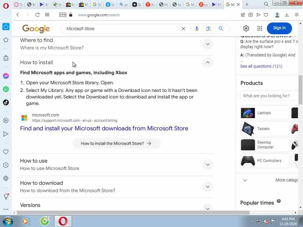Show hidden tray icons arrow
The width and height of the screenshot is (303, 227).
(252, 222)
